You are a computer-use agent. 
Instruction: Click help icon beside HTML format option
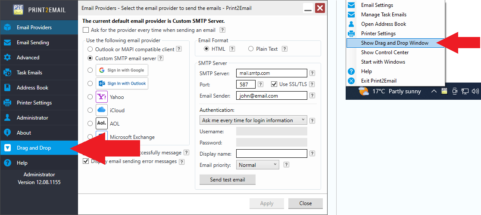coord(232,49)
